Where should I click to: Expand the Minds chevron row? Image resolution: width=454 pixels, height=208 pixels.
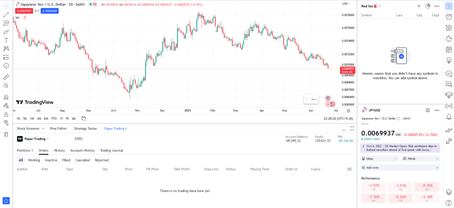[x=421, y=159]
